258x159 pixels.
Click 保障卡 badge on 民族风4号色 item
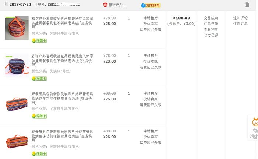pos(39,78)
